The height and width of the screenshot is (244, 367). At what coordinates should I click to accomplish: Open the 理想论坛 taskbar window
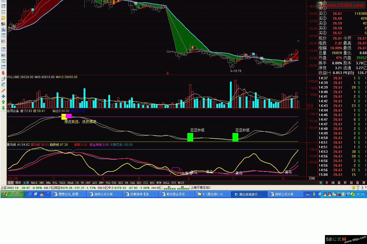(68, 194)
